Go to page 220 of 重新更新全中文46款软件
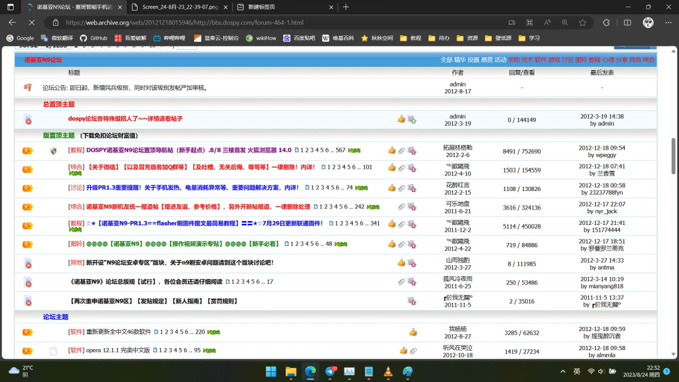Screen dimensions: 679x382 [200, 332]
